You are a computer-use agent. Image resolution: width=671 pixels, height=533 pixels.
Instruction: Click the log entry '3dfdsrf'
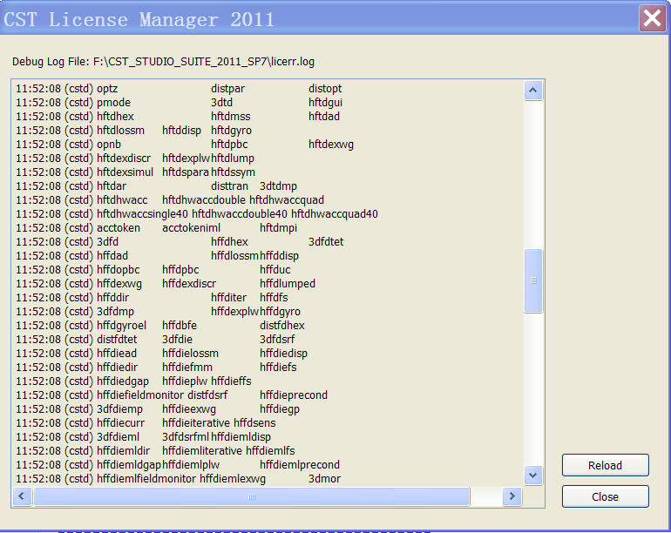click(277, 340)
